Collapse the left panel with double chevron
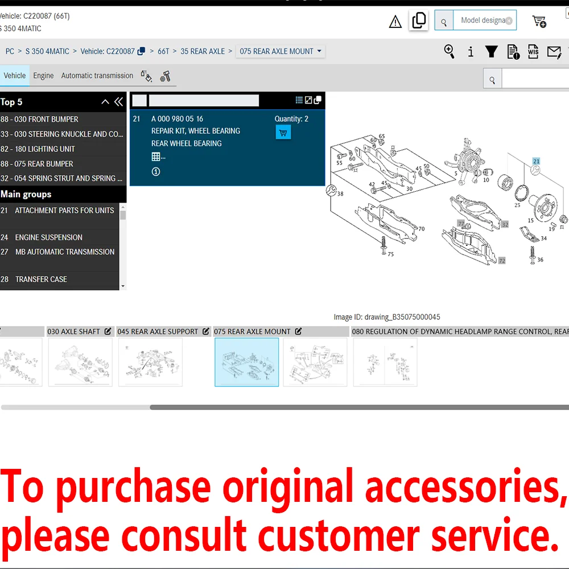The image size is (569, 569). [119, 102]
